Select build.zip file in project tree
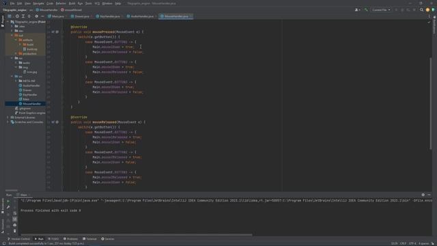 tap(32, 49)
